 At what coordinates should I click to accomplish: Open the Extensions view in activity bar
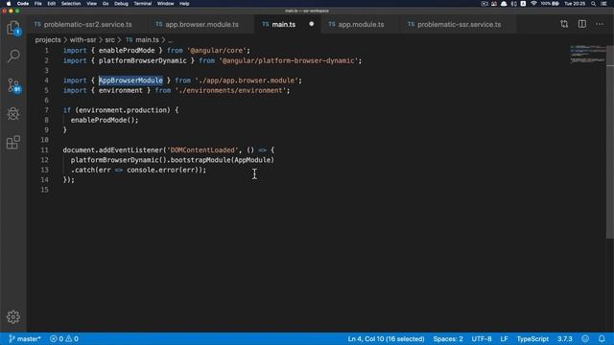coord(13,143)
